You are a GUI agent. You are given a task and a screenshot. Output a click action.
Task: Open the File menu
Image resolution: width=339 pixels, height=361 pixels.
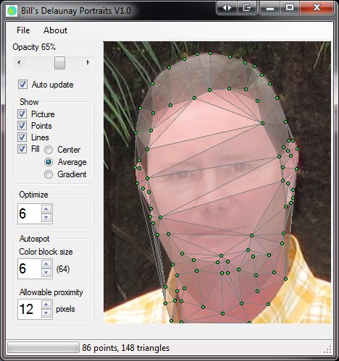[23, 30]
